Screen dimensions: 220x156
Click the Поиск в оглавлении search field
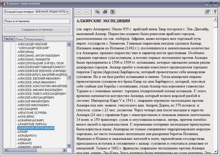click(37, 21)
